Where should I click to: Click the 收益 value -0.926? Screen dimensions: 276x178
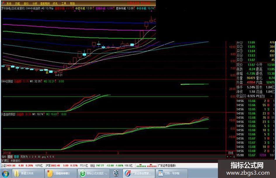coord(251,96)
